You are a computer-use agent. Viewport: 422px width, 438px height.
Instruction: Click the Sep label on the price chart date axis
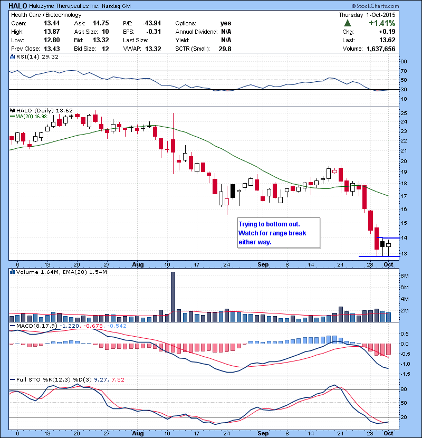click(x=263, y=264)
